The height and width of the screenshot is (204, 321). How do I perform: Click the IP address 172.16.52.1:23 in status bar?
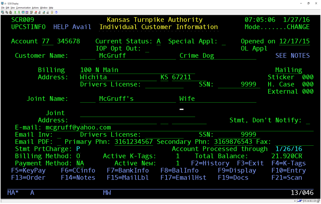pos(310,201)
